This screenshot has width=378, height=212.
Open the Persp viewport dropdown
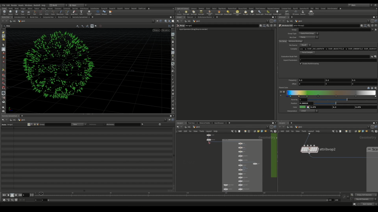click(156, 30)
